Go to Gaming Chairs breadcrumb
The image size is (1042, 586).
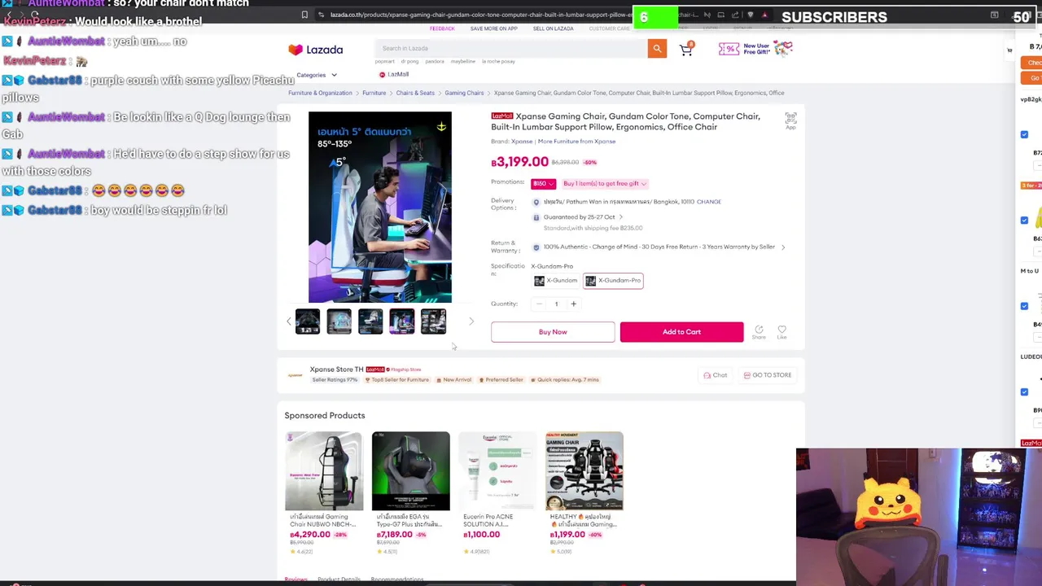pyautogui.click(x=464, y=93)
